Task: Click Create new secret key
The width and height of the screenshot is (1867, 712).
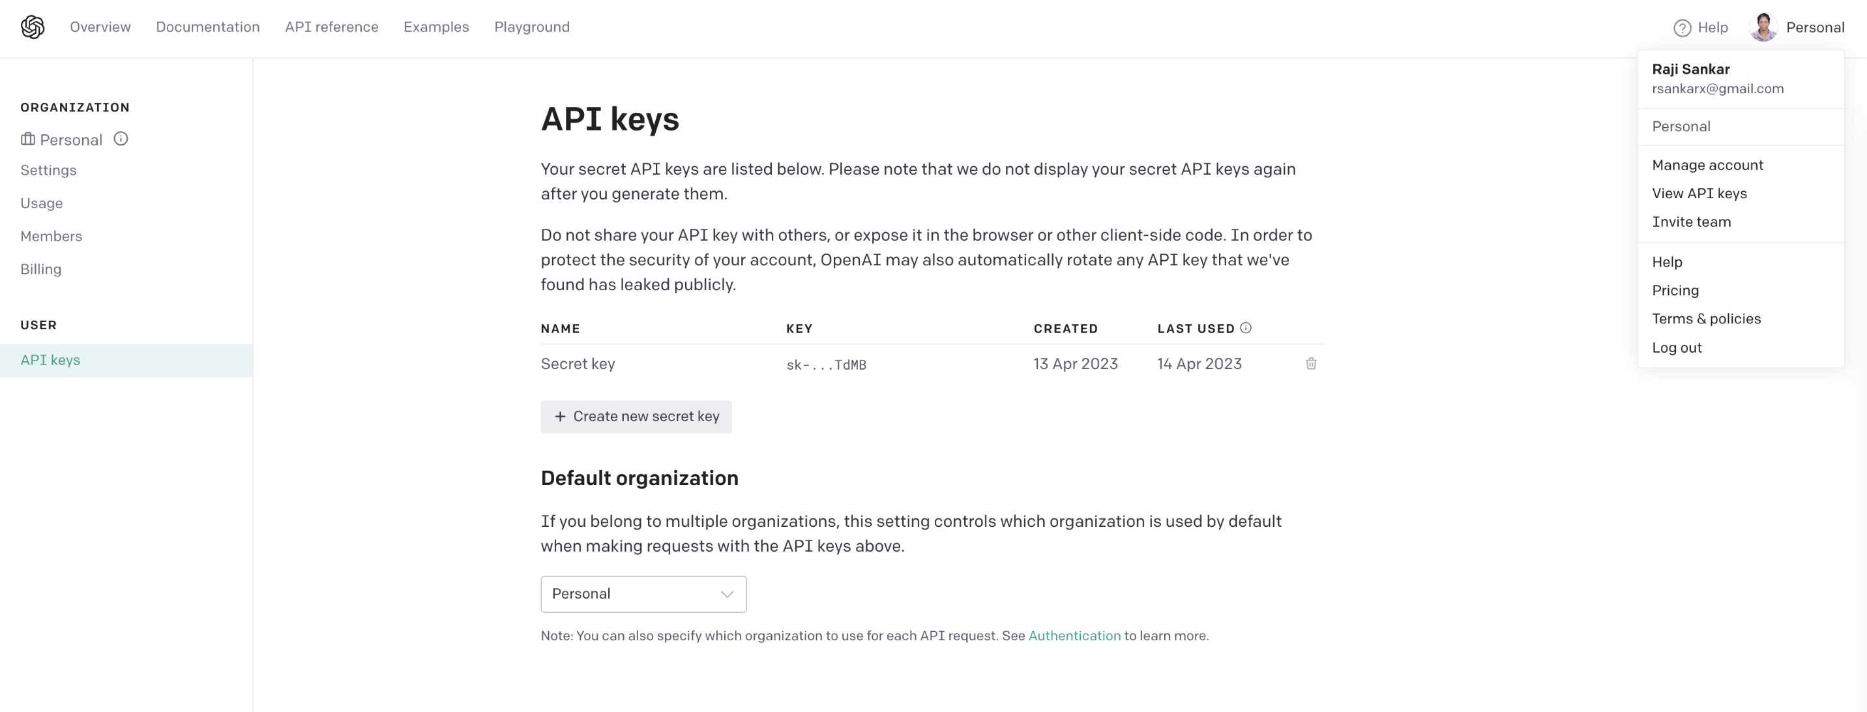Action: tap(636, 416)
